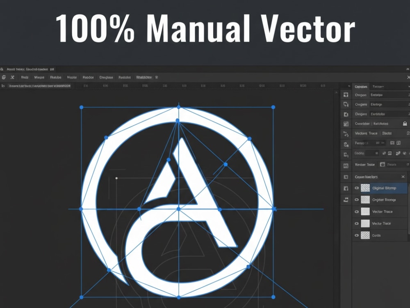This screenshot has width=410, height=308.
Task: Click the sidebar icon beside the Xestor Taste row
Action: click(x=346, y=165)
